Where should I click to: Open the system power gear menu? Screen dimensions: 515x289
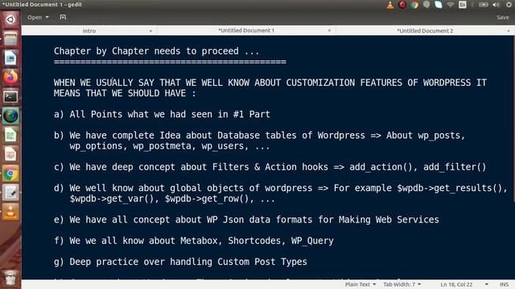coord(509,5)
